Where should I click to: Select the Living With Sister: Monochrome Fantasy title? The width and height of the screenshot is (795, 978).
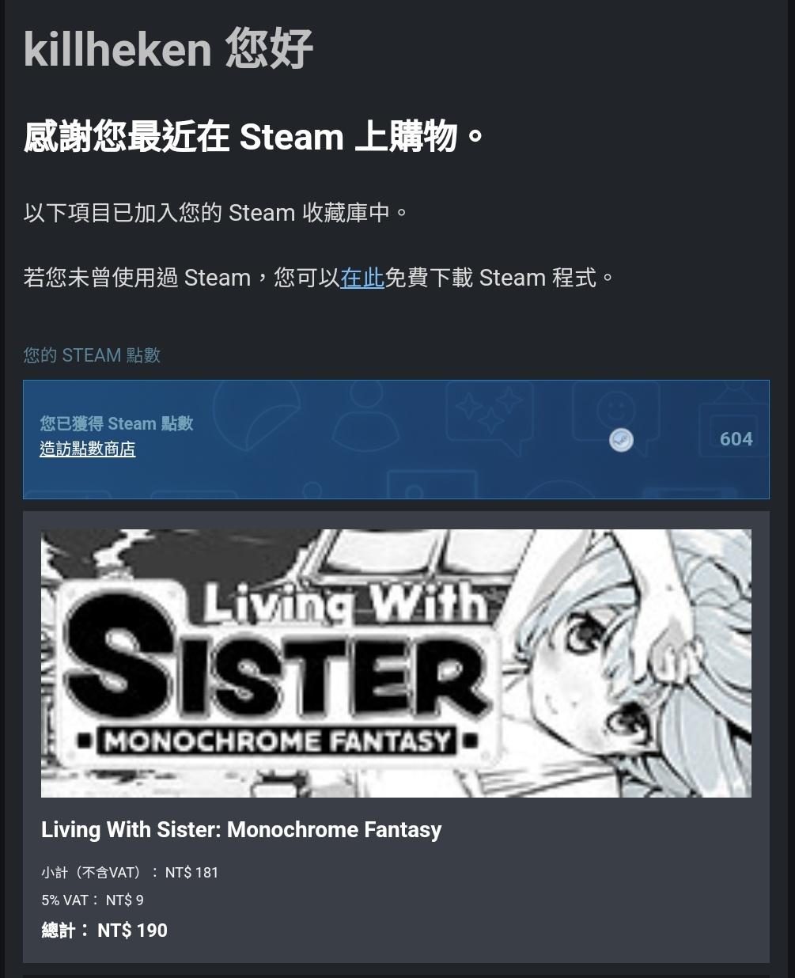(x=241, y=829)
